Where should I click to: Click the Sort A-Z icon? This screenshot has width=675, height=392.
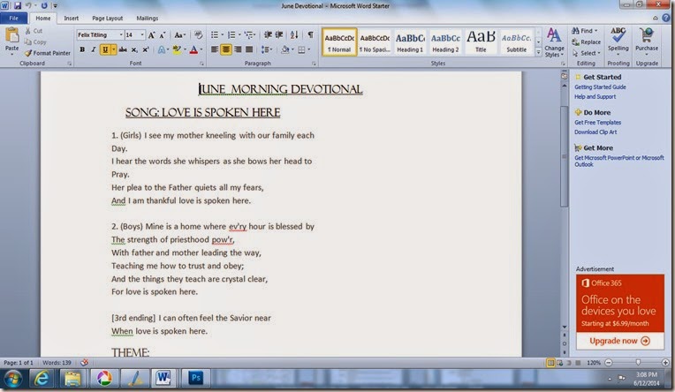pyautogui.click(x=294, y=34)
